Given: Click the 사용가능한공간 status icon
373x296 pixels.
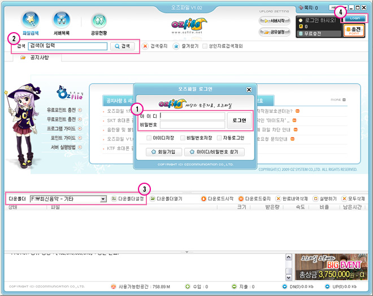Looking at the screenshot, I should click(x=114, y=286).
